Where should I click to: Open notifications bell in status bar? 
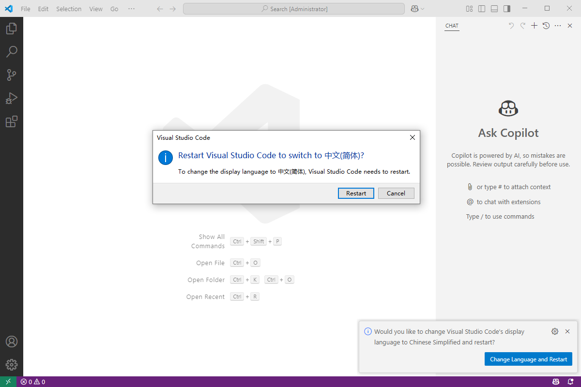(x=571, y=382)
